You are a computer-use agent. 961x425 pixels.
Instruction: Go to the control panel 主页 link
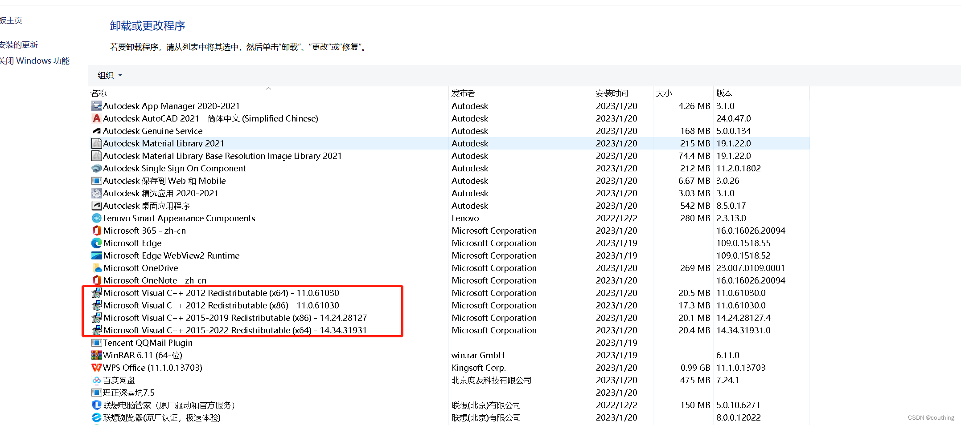pos(11,20)
